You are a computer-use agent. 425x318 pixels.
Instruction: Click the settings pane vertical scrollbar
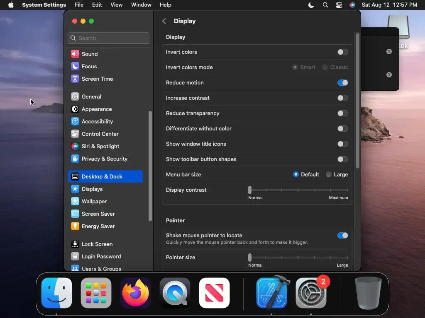click(357, 101)
